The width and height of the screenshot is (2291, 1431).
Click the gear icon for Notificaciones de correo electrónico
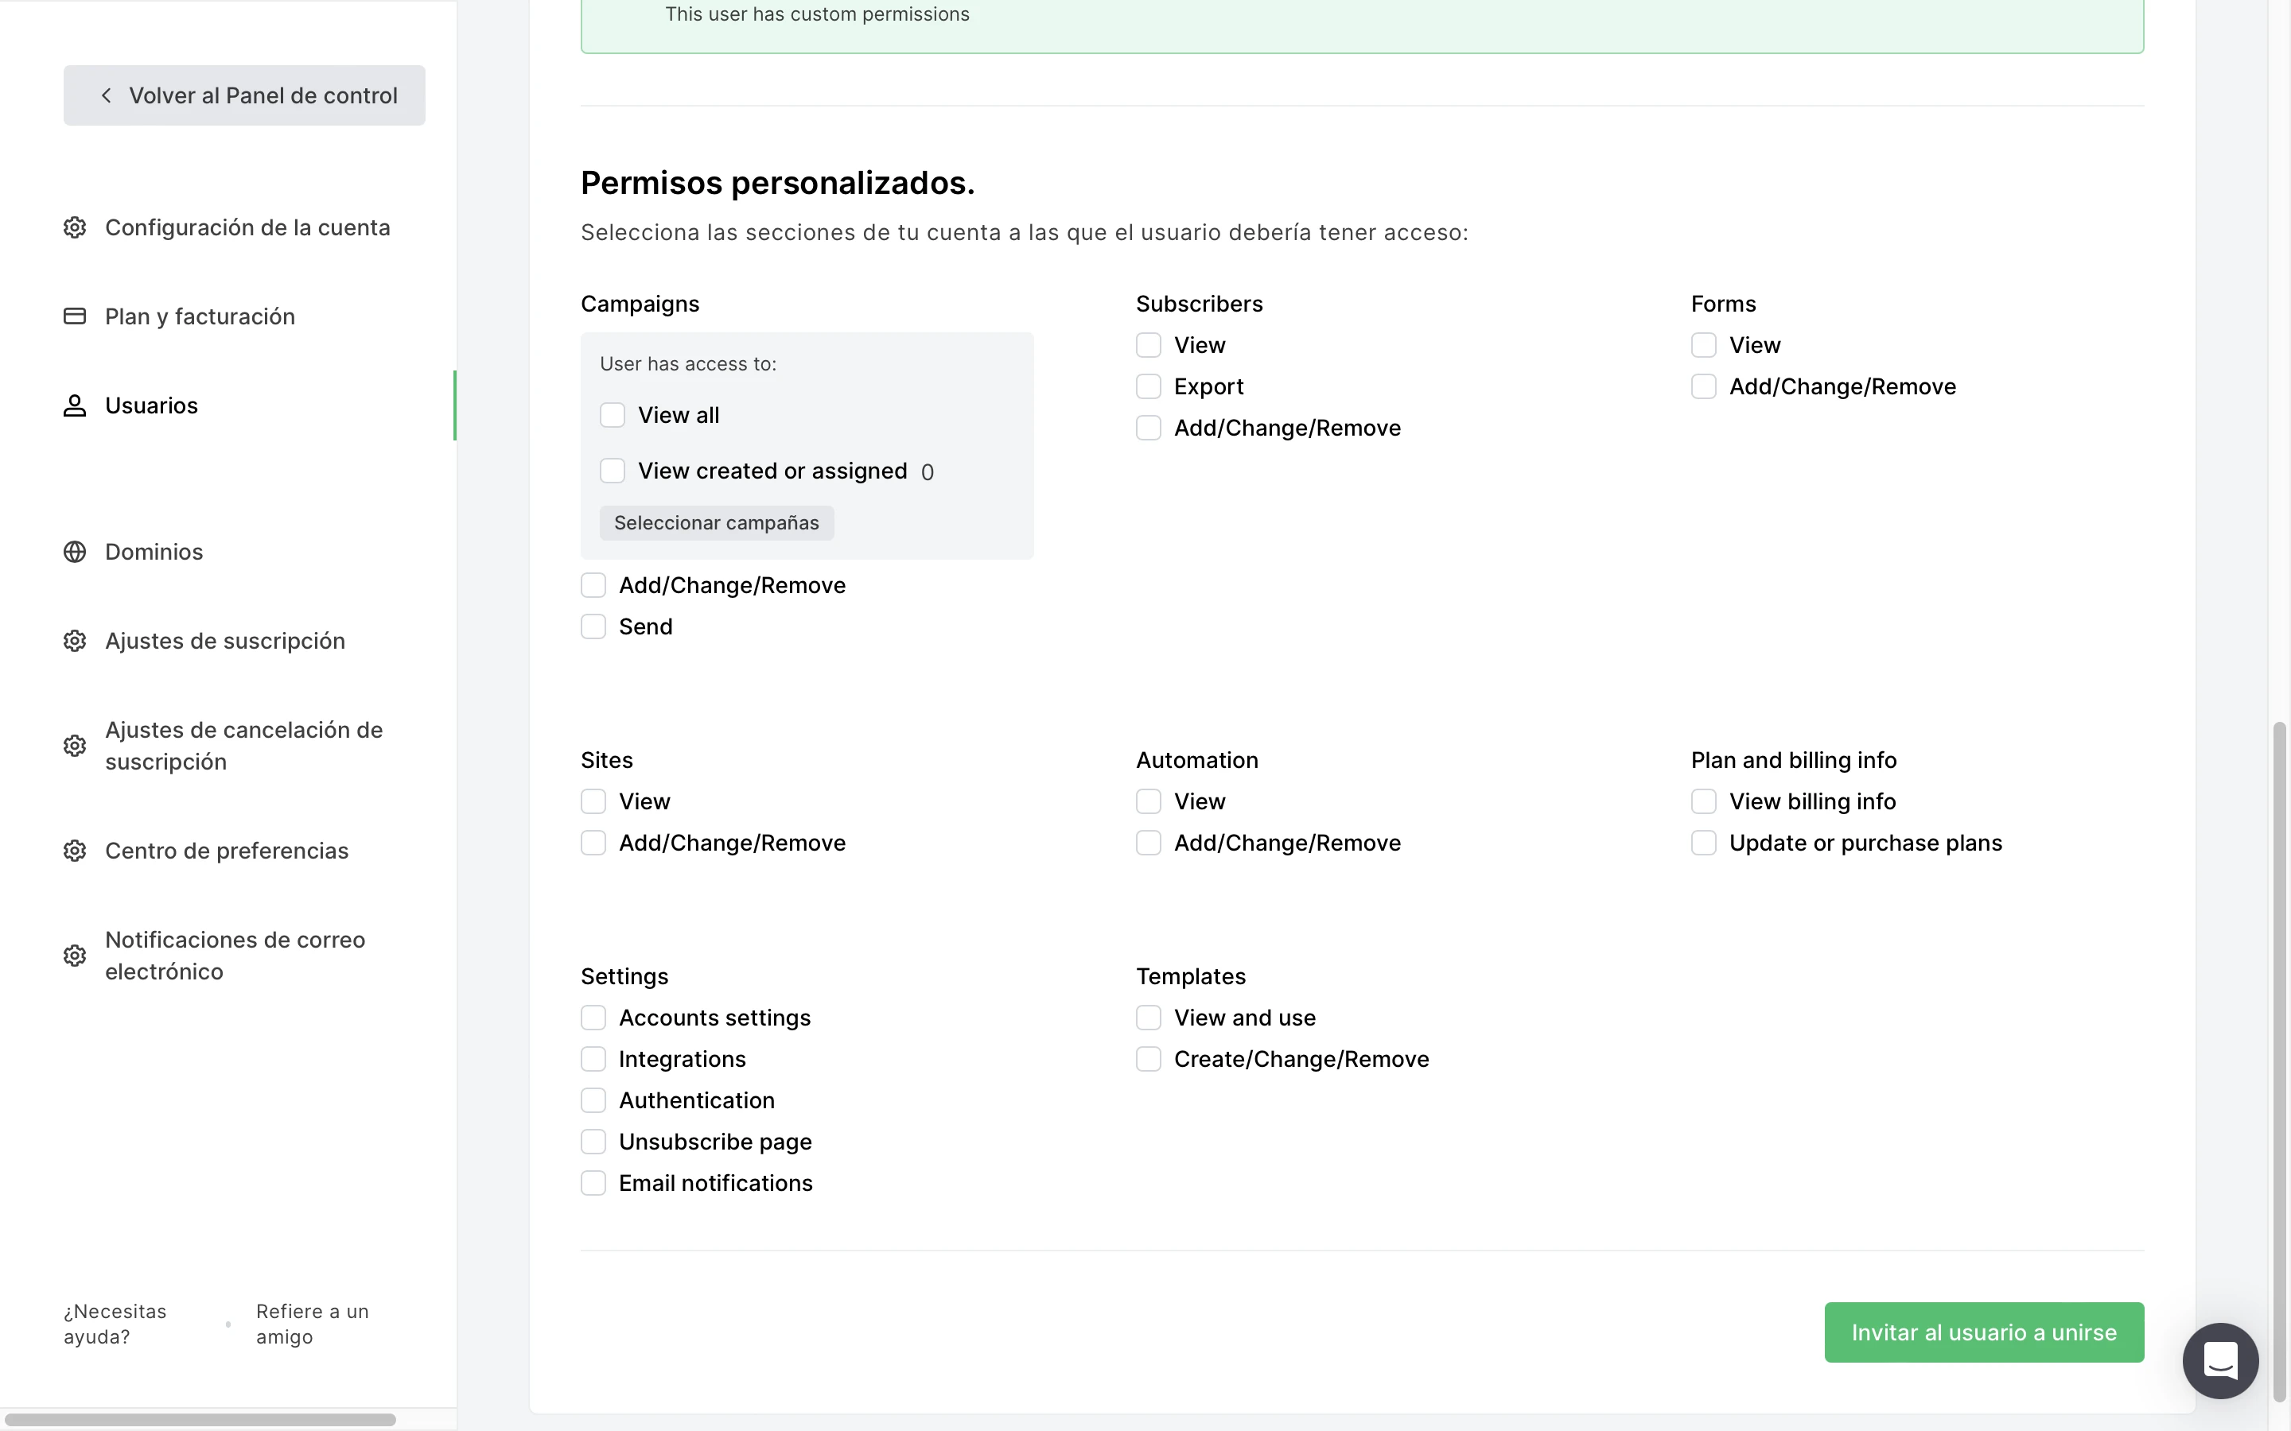(75, 955)
